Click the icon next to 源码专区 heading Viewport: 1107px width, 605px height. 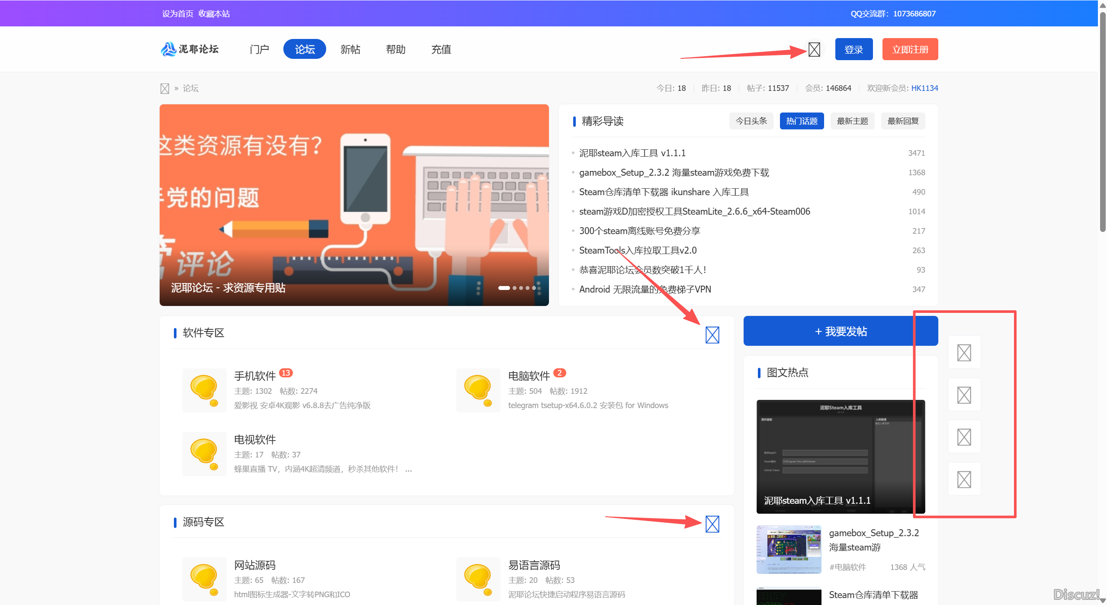(712, 524)
